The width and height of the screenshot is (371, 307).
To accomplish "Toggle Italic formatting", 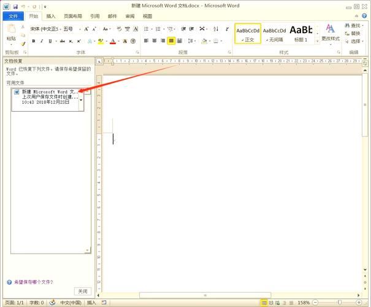I will click(42, 41).
